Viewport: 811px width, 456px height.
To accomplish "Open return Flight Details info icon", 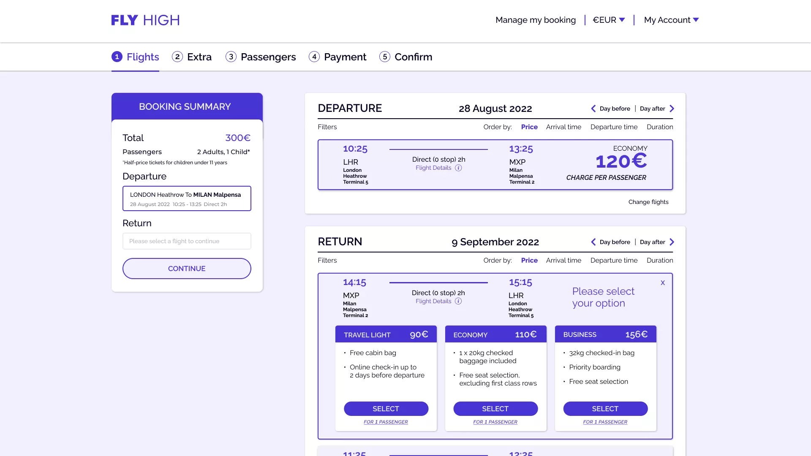I will click(458, 301).
